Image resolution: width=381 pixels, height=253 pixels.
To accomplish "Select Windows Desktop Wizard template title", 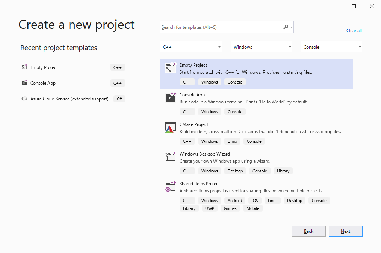I will (204, 154).
